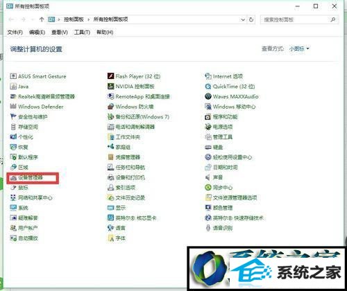Open the 自动播放 link
Screen dimensions: 347x291
click(x=28, y=238)
